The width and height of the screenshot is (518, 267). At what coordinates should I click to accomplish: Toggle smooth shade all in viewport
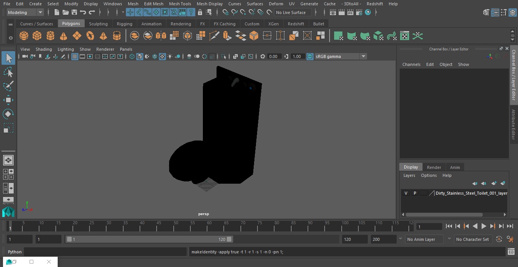pos(140,56)
